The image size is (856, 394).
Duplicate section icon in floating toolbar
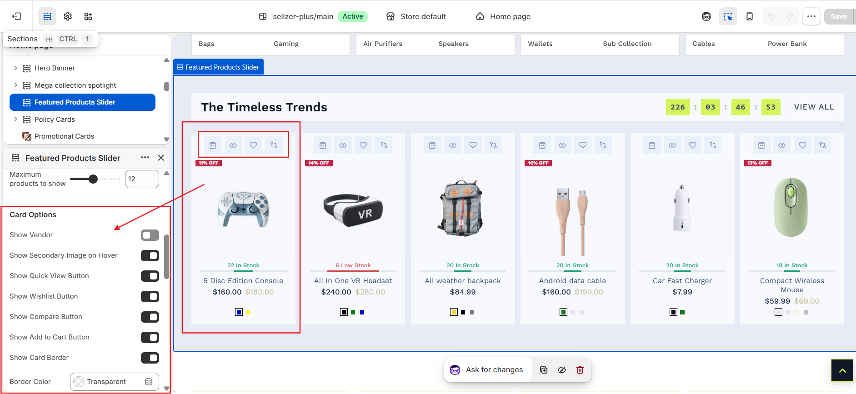[x=544, y=370]
